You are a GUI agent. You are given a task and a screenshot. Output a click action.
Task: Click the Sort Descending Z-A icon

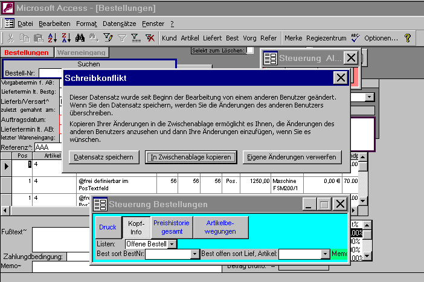coord(65,38)
